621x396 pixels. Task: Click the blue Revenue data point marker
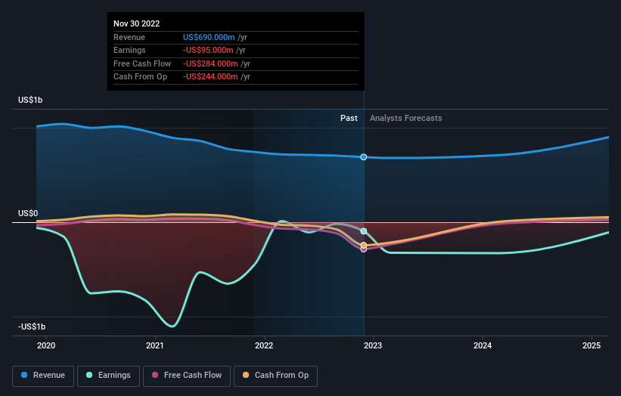coord(364,157)
